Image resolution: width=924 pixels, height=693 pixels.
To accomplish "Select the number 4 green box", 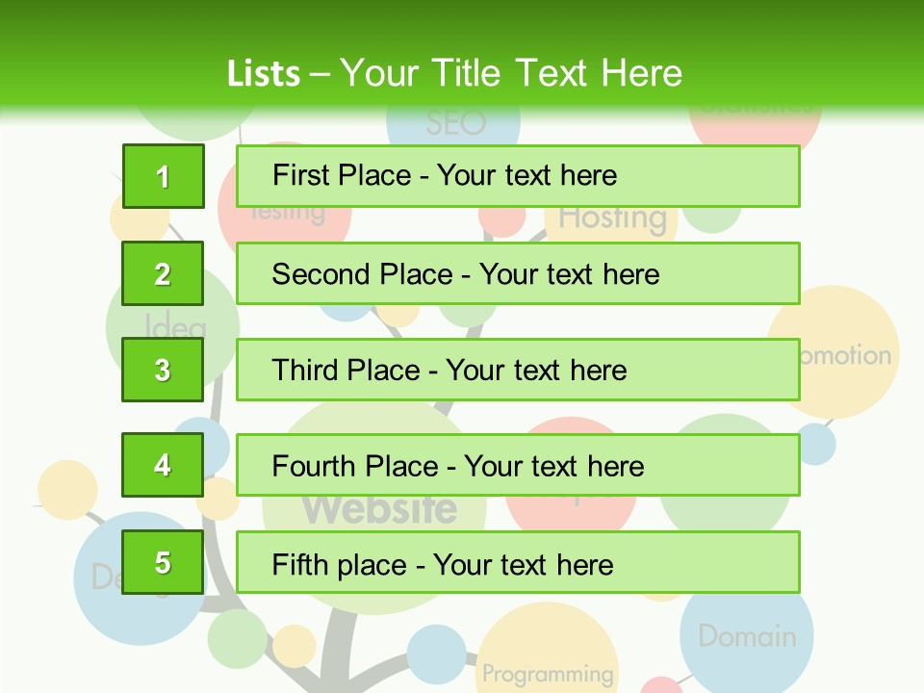I will click(163, 465).
